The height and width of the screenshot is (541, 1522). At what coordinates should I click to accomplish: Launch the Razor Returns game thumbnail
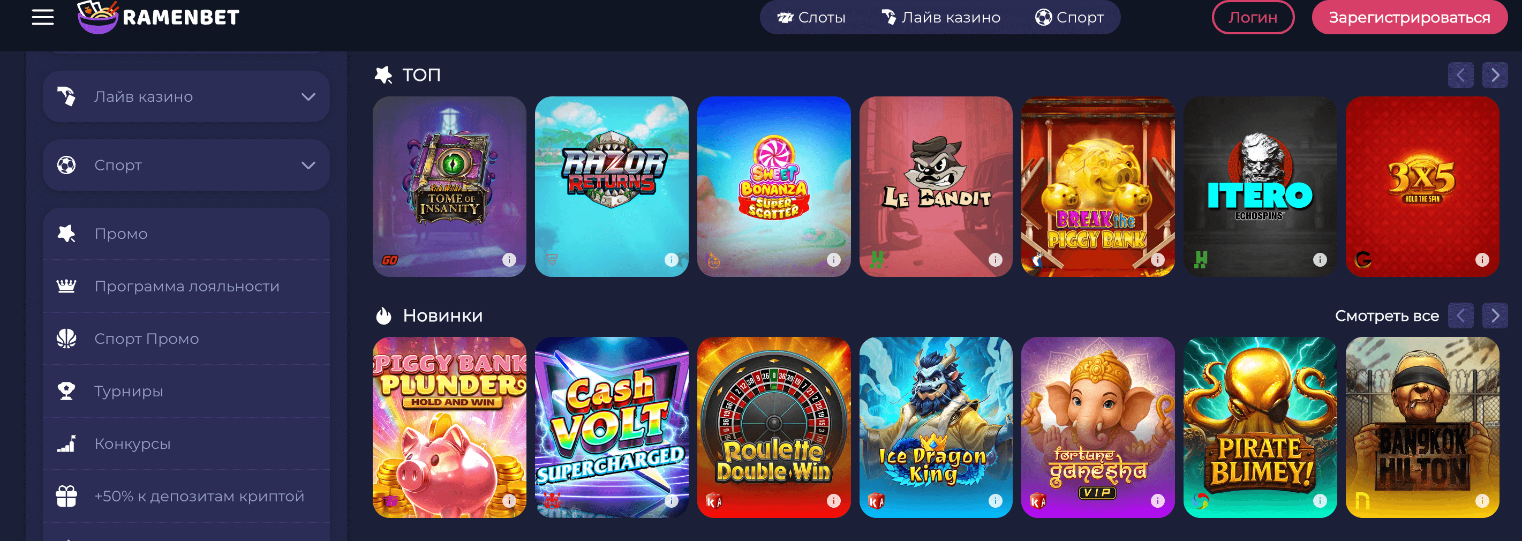(x=612, y=186)
